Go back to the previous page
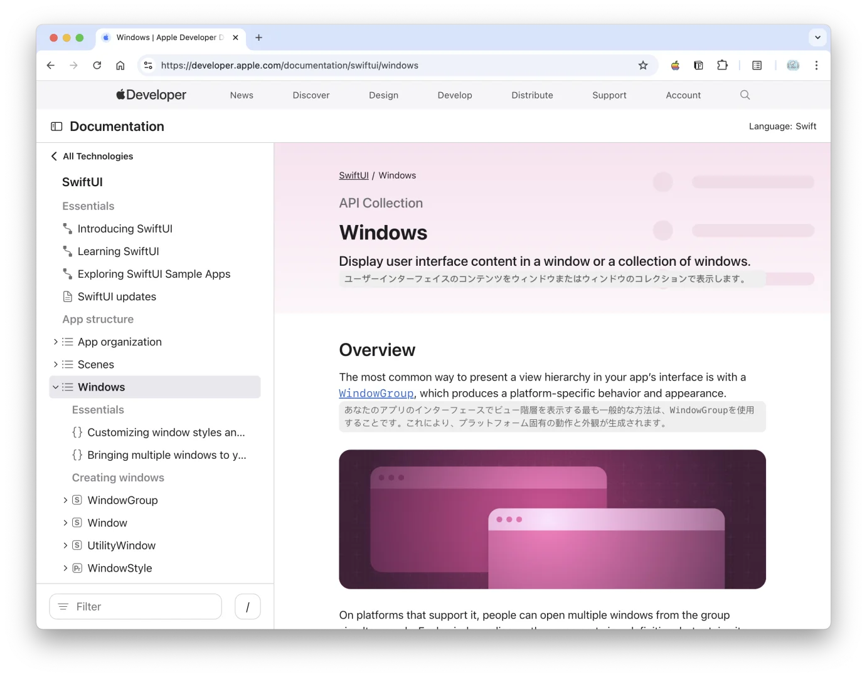This screenshot has width=867, height=677. [x=51, y=65]
